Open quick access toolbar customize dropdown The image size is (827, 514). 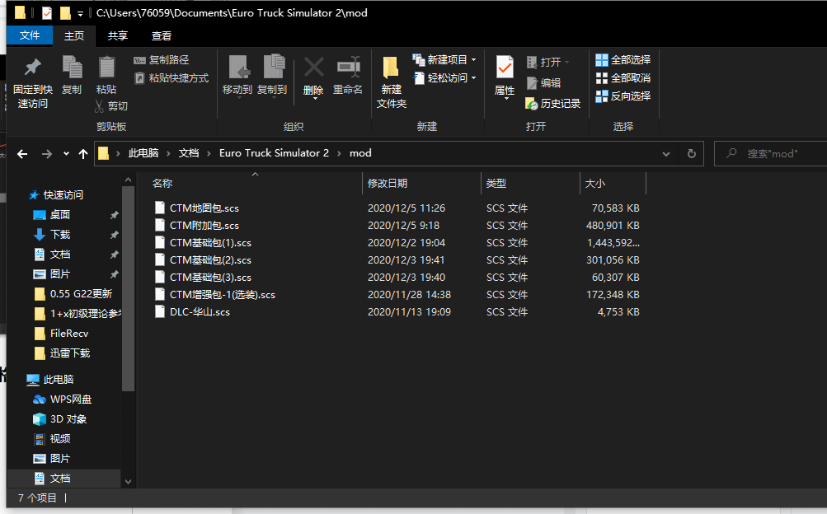pyautogui.click(x=80, y=13)
